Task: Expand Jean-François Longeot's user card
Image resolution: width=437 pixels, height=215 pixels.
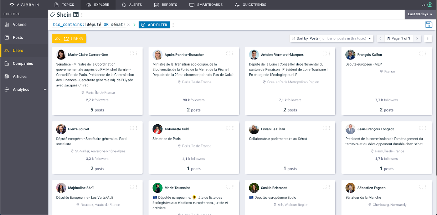Action: click(421, 127)
